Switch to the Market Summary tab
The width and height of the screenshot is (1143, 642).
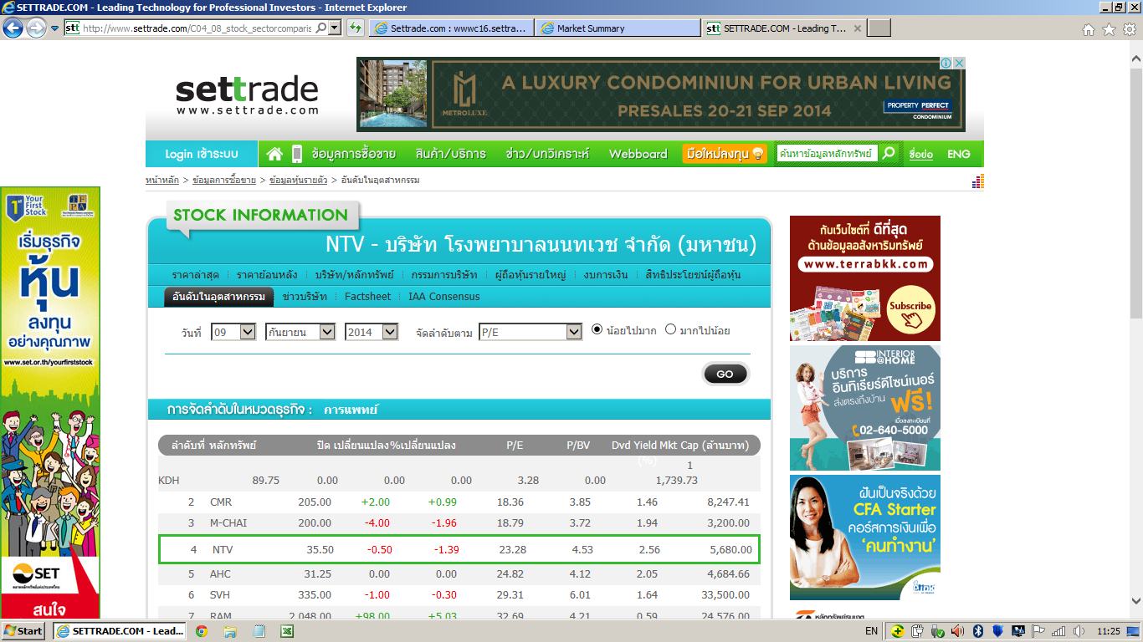618,28
